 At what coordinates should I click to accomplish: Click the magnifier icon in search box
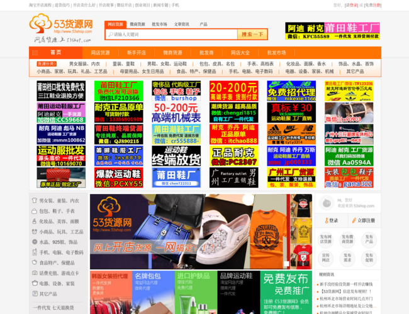(x=111, y=35)
